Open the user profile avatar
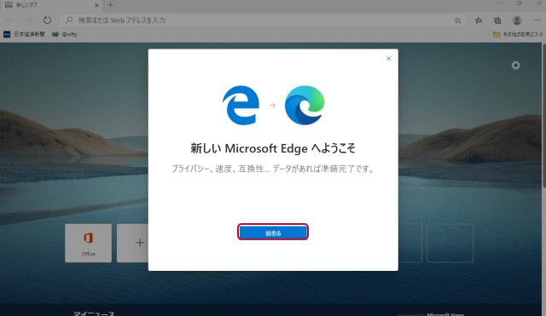 coord(517,20)
